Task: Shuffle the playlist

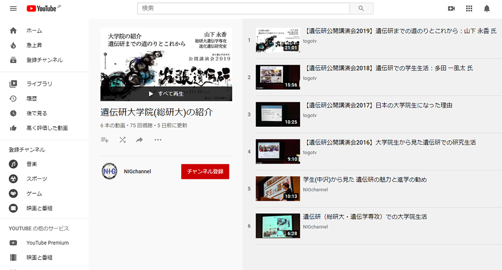Action: (122, 140)
